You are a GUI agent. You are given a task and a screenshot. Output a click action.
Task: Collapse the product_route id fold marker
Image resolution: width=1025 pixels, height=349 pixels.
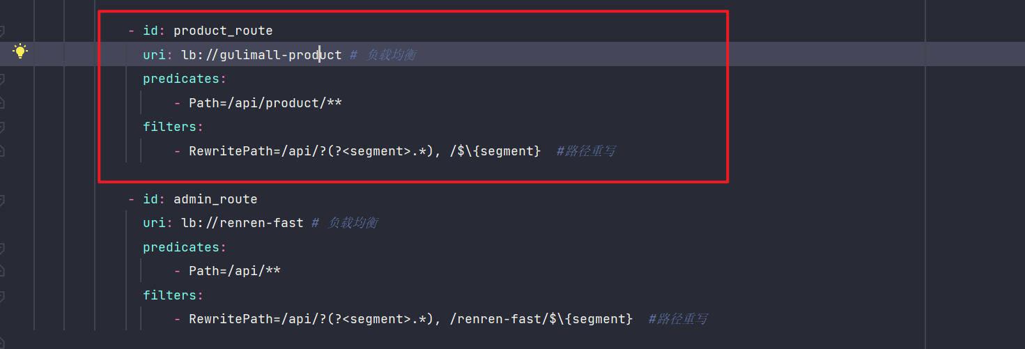tap(1, 31)
